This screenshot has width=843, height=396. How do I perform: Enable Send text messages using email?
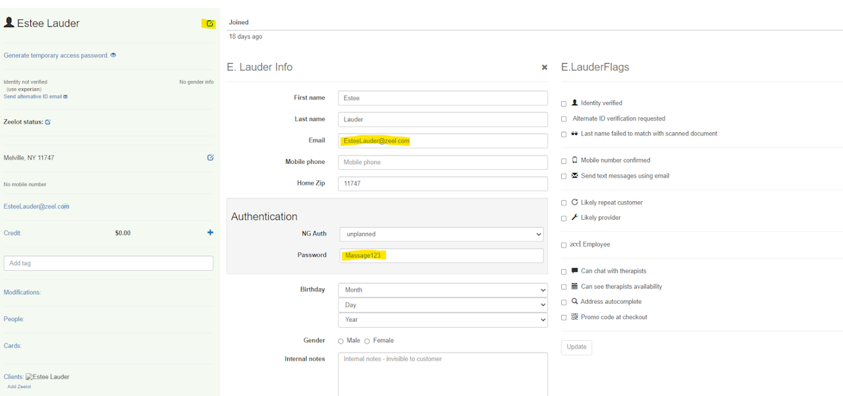[564, 176]
